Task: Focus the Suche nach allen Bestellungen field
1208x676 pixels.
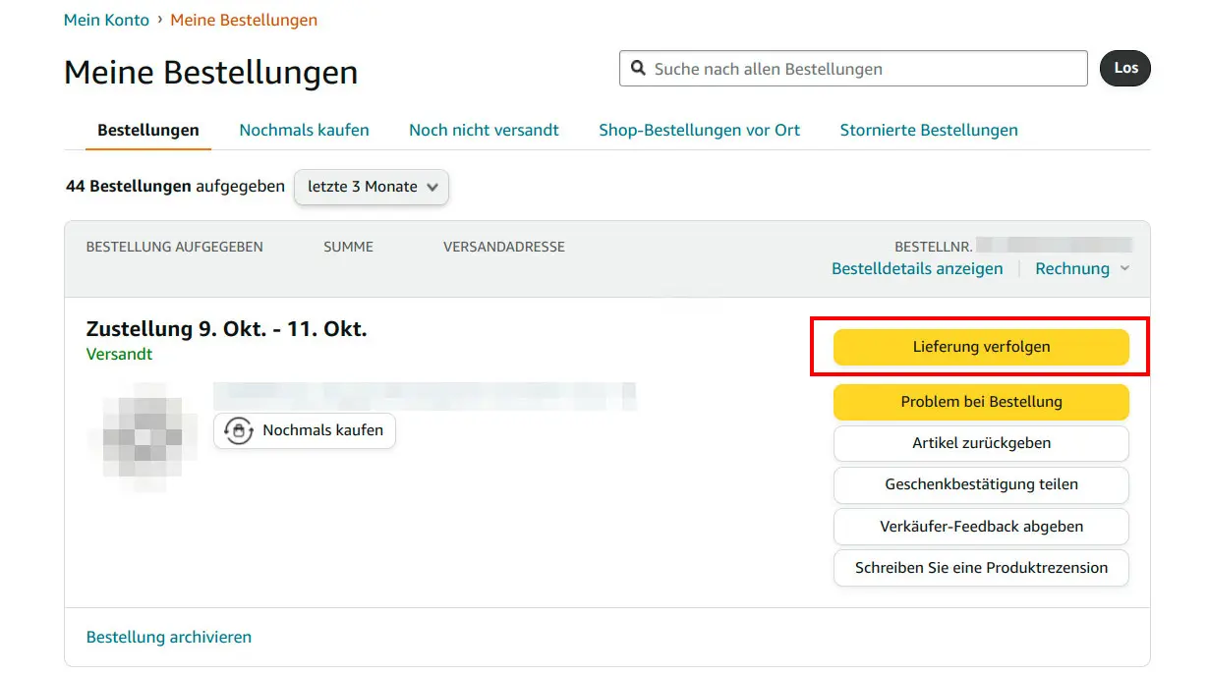Action: point(865,69)
